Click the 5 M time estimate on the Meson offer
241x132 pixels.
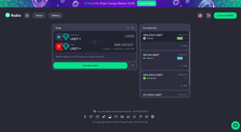coord(184,66)
